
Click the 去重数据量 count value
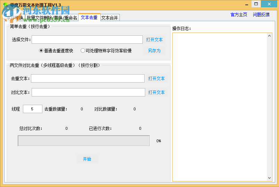pos(82,109)
